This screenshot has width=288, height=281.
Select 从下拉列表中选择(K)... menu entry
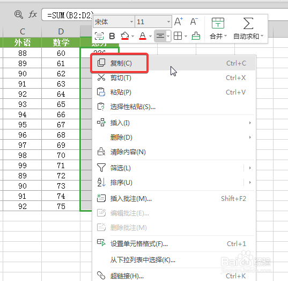coord(174,260)
